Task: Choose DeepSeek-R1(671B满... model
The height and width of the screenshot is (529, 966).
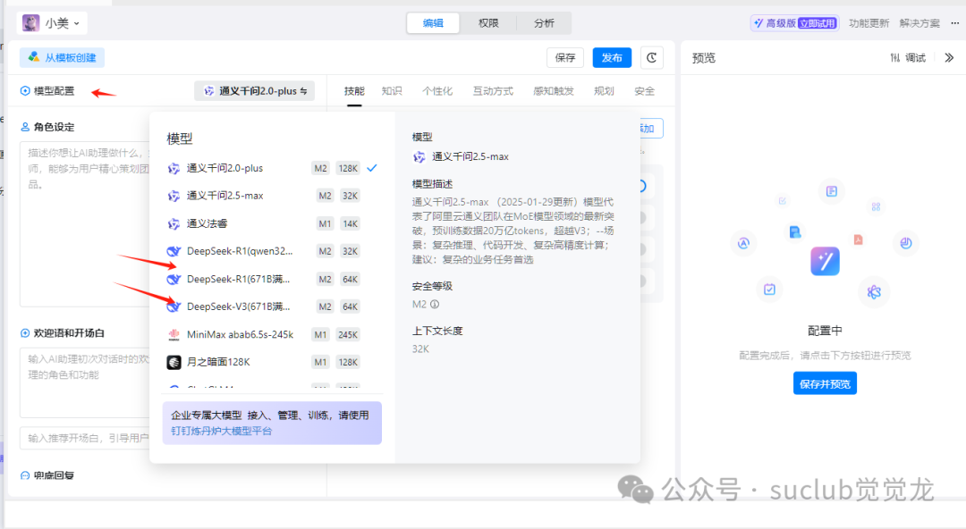Action: pos(272,279)
